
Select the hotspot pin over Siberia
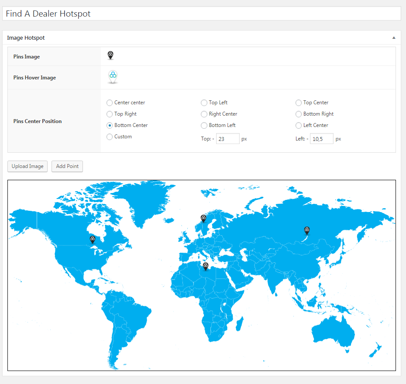click(x=307, y=230)
